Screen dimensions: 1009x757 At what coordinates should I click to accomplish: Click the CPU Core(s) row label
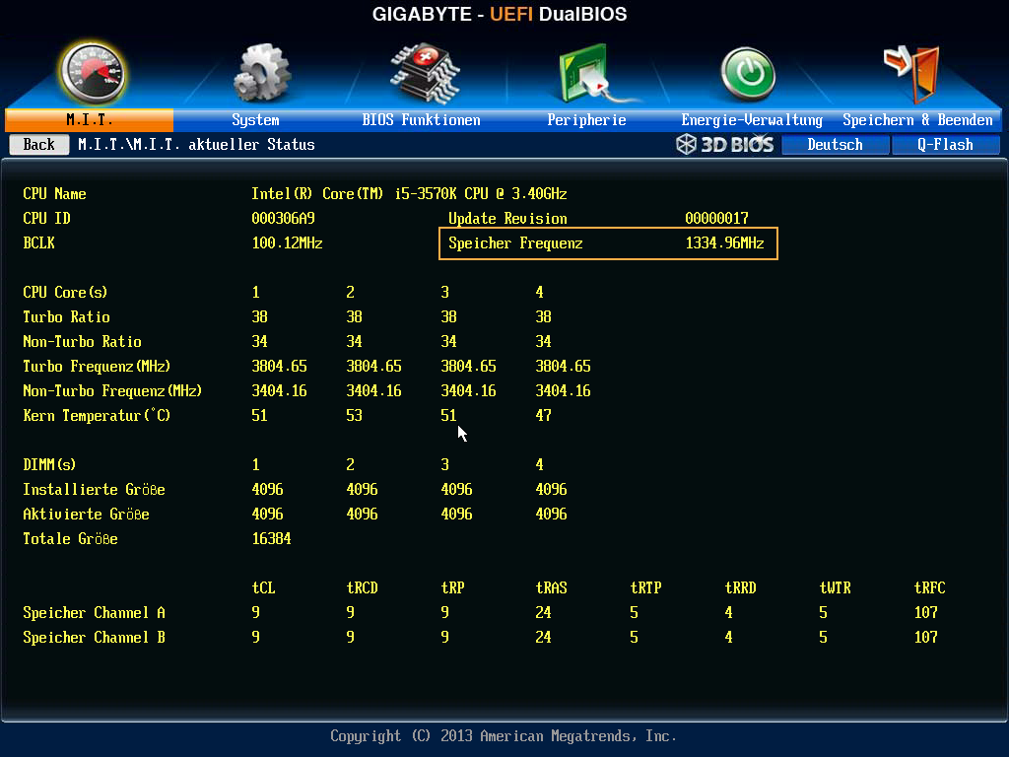tap(65, 292)
